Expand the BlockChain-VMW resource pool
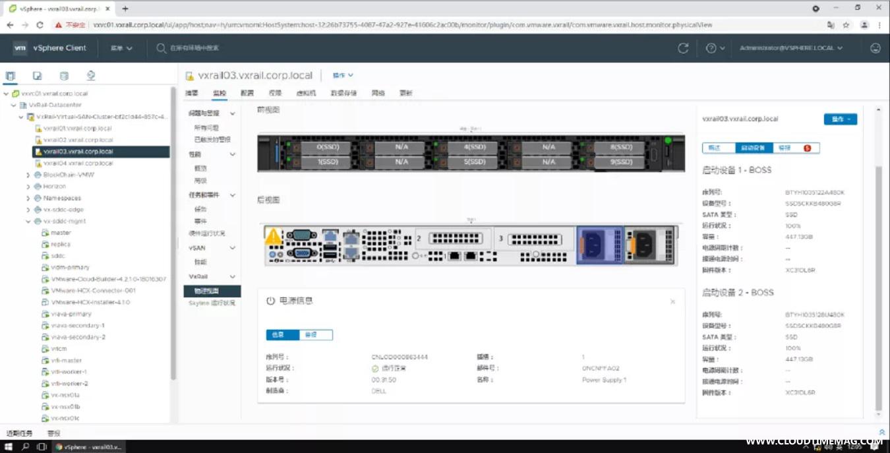Screen dimensions: 890x453 pyautogui.click(x=28, y=175)
